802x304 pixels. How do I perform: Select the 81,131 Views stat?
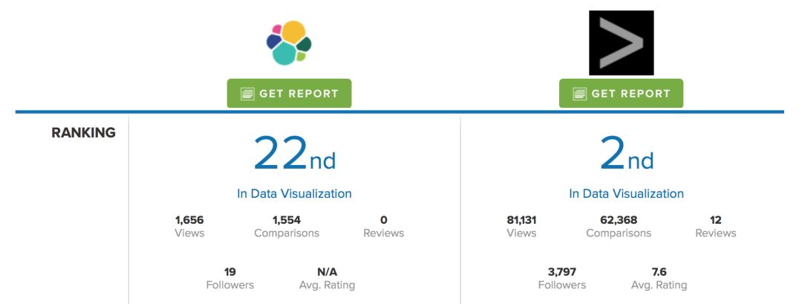tap(521, 226)
